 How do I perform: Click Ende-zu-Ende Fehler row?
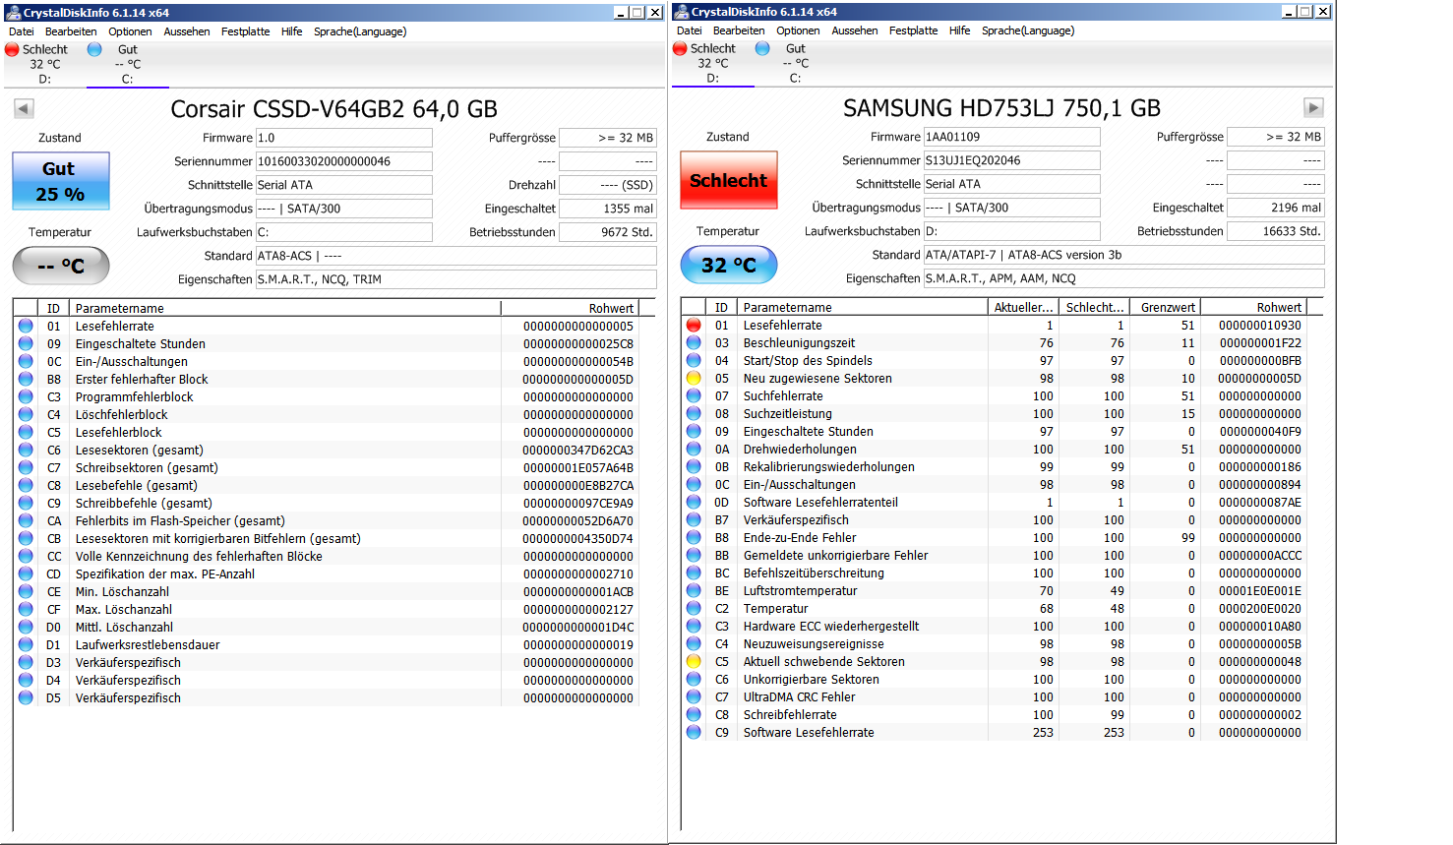click(x=995, y=538)
